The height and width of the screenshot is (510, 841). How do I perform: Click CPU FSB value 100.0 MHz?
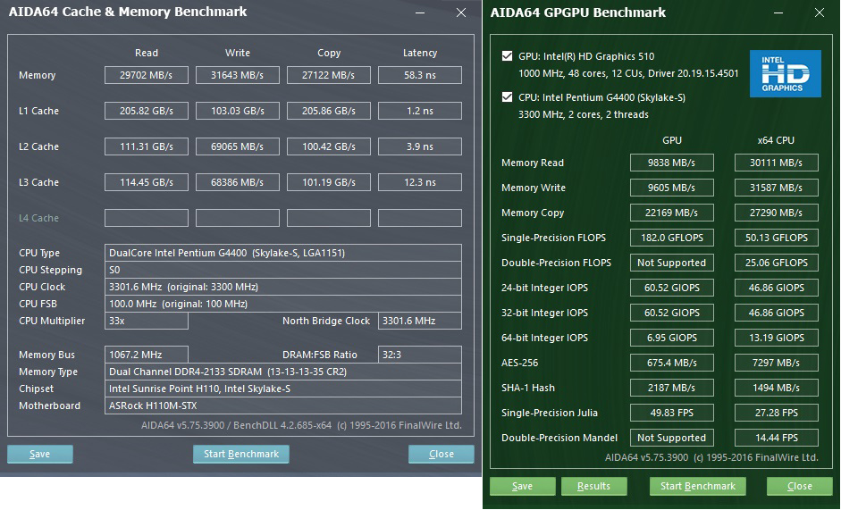(283, 304)
